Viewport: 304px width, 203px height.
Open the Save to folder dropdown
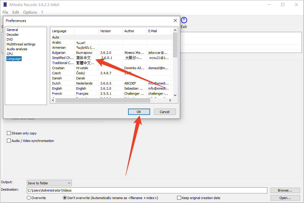click(49, 183)
